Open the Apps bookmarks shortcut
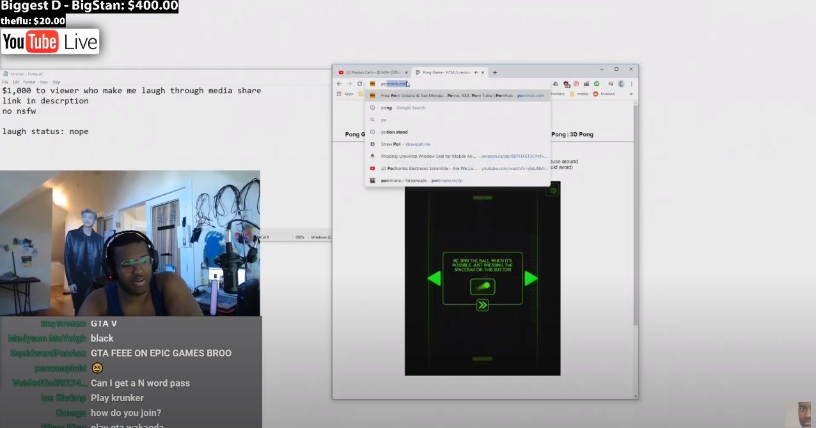 coord(346,94)
